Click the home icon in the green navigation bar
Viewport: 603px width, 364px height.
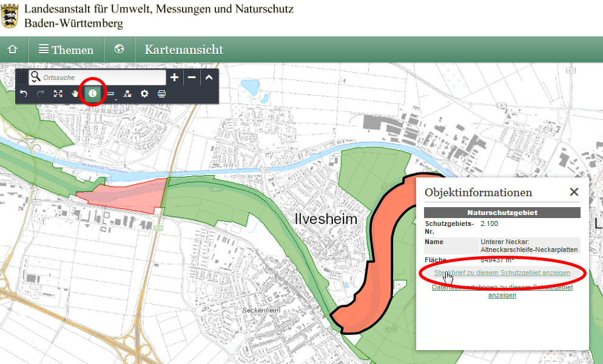click(12, 50)
